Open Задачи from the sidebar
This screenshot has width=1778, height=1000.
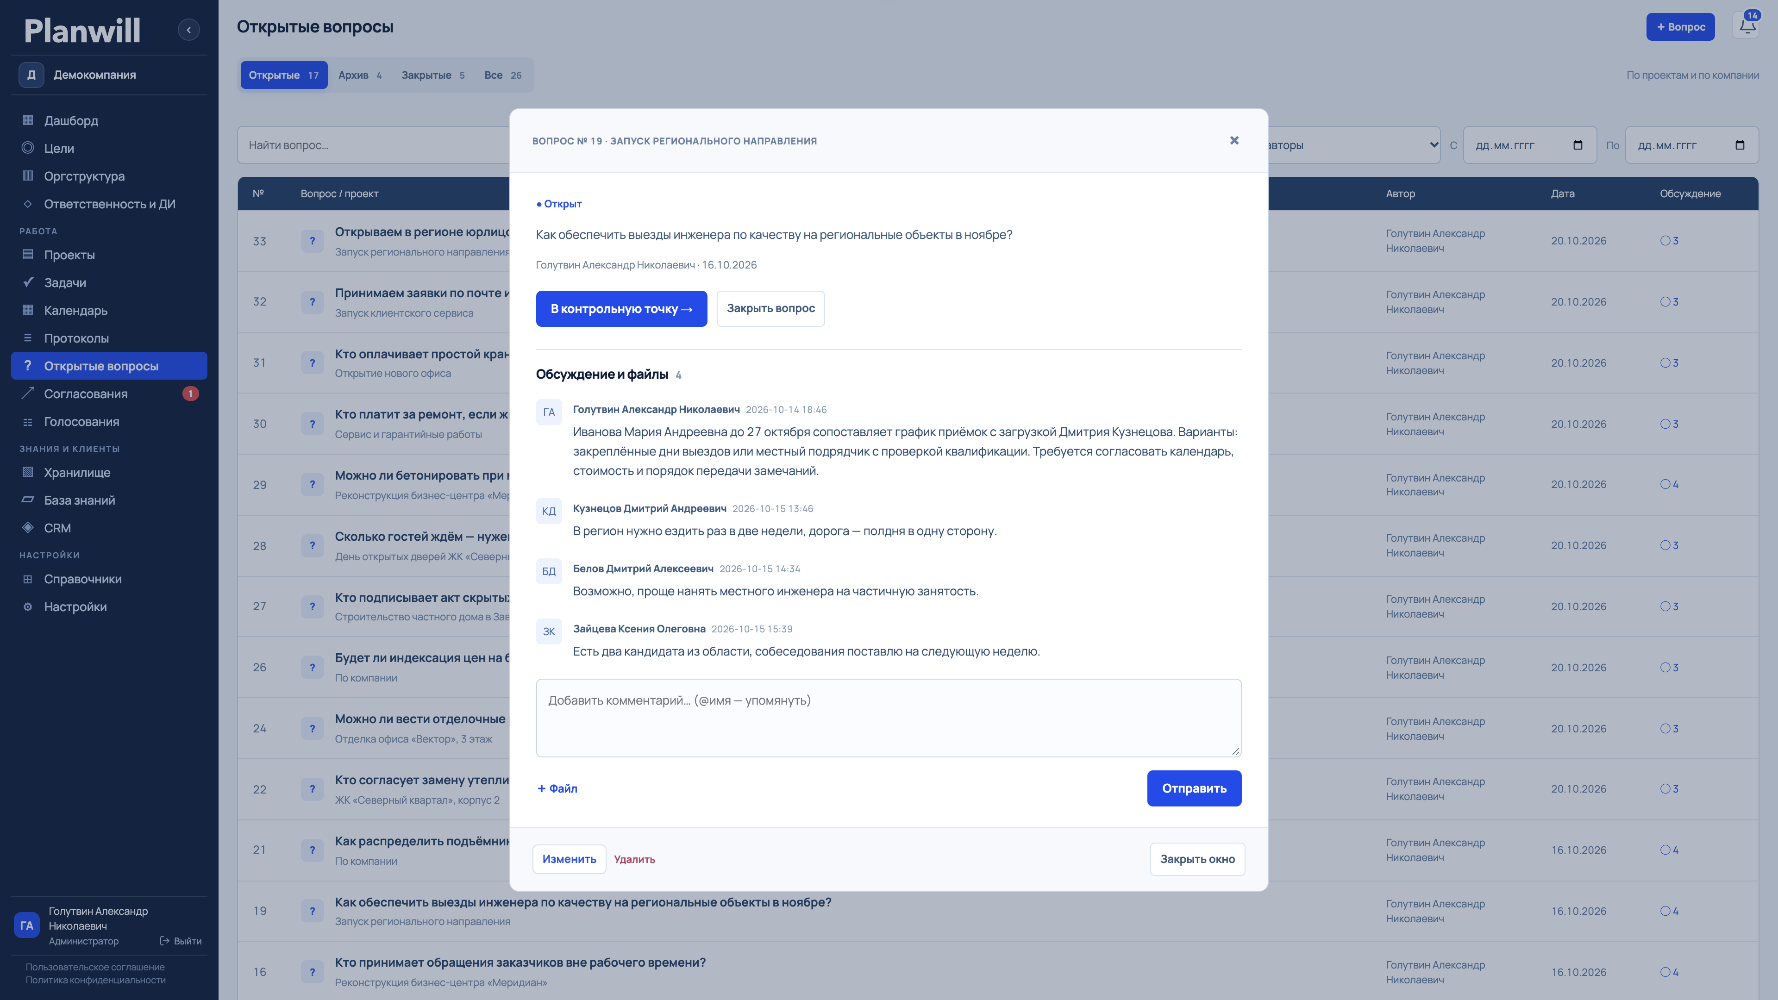pyautogui.click(x=110, y=282)
